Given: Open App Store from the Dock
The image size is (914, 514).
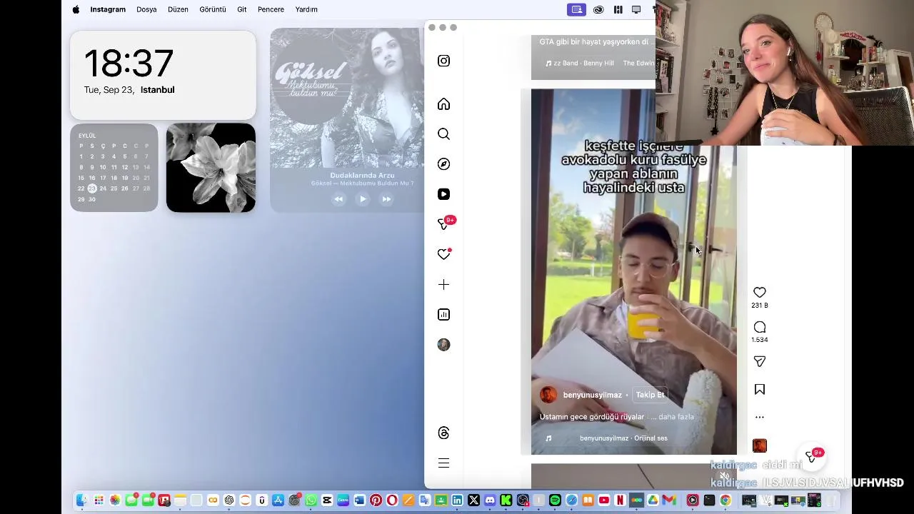Looking at the screenshot, I should click(278, 500).
